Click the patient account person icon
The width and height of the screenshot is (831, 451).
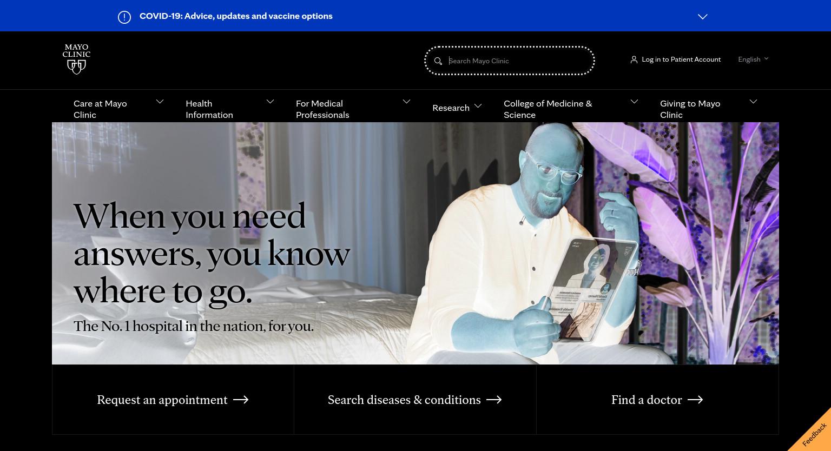(634, 59)
